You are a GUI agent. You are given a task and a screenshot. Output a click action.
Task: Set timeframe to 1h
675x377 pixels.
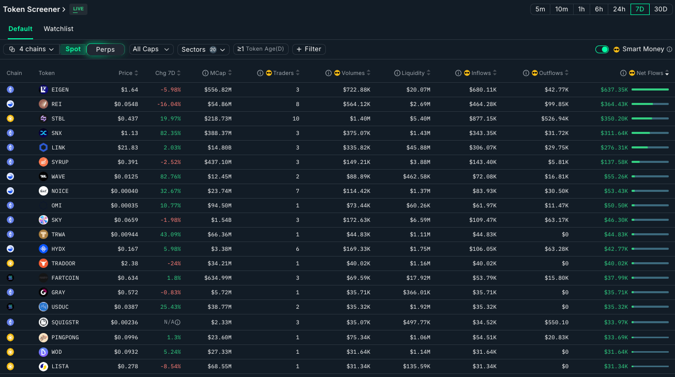click(581, 9)
